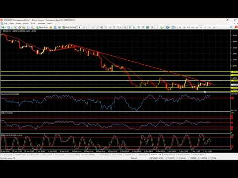
Task: Open the Periods dropdown
Action: click(x=168, y=27)
